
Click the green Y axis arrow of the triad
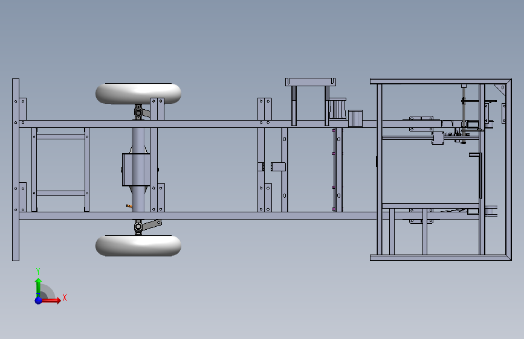point(39,288)
